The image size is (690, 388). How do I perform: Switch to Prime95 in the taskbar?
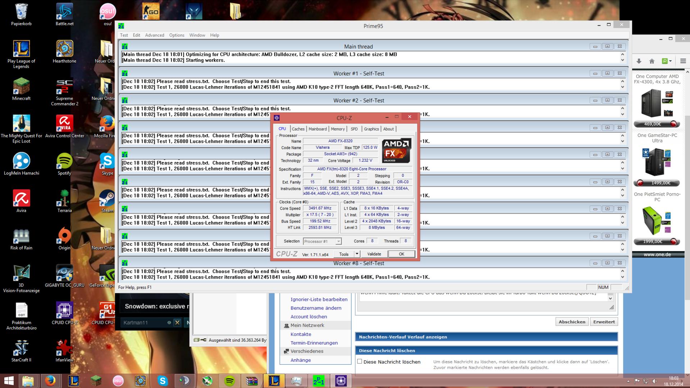coord(319,380)
